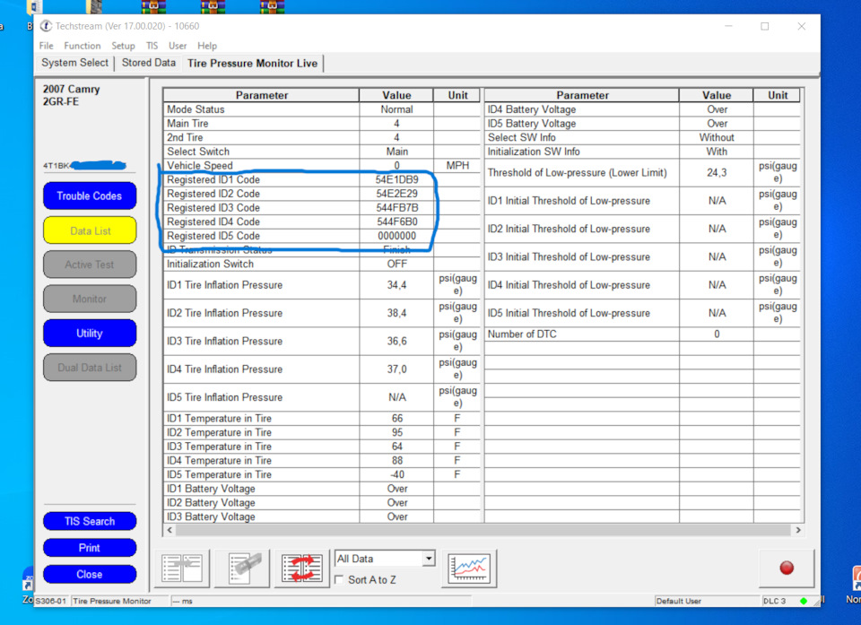Click the Trouble Codes button

coord(90,196)
